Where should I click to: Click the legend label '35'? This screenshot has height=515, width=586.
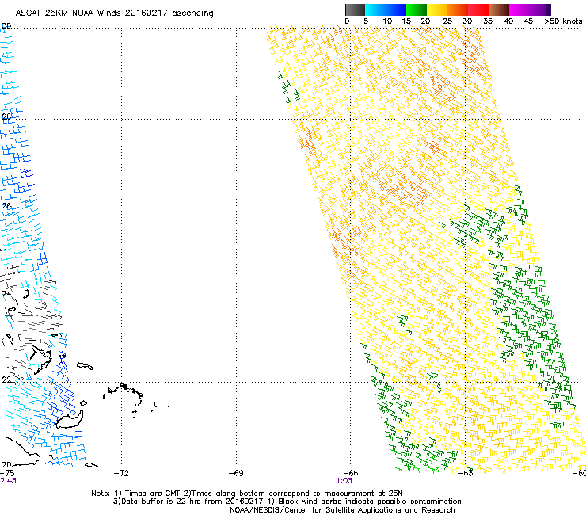click(x=488, y=21)
